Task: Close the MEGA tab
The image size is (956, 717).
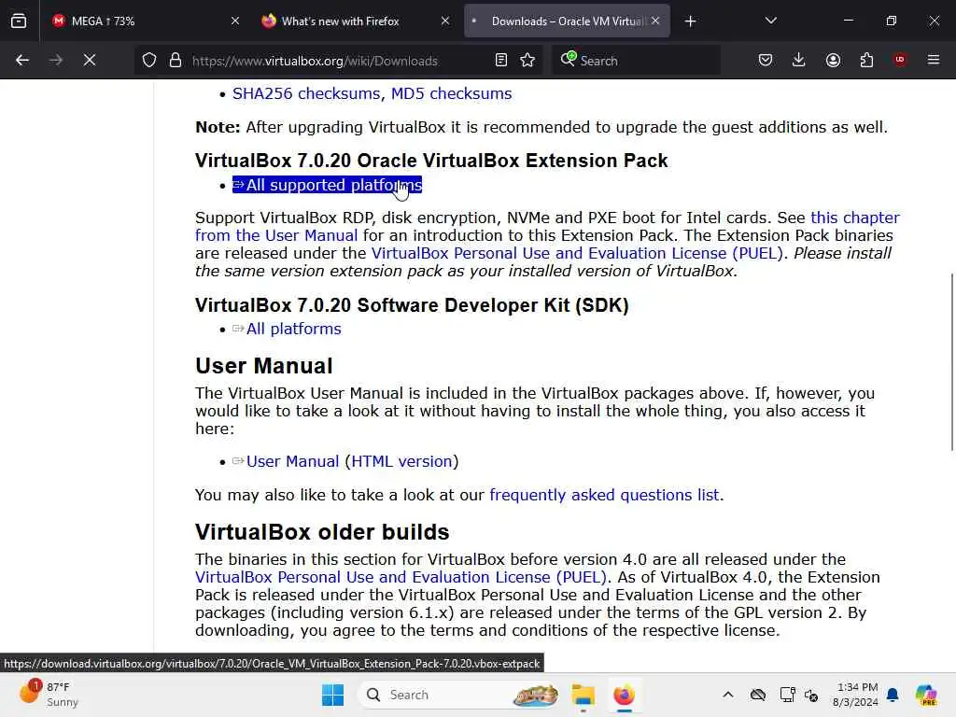Action: coord(234,21)
